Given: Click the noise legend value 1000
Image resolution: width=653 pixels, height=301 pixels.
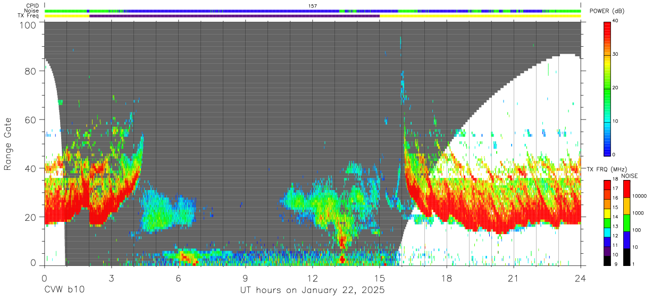Looking at the screenshot, I should 638,213.
